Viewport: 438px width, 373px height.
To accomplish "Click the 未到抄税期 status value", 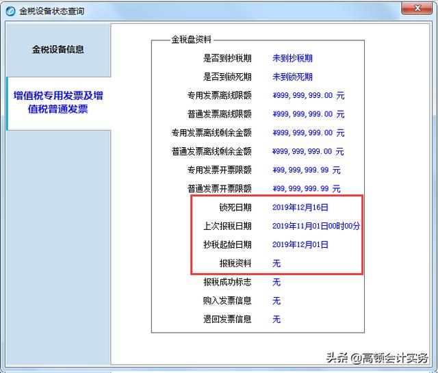I will (x=292, y=58).
